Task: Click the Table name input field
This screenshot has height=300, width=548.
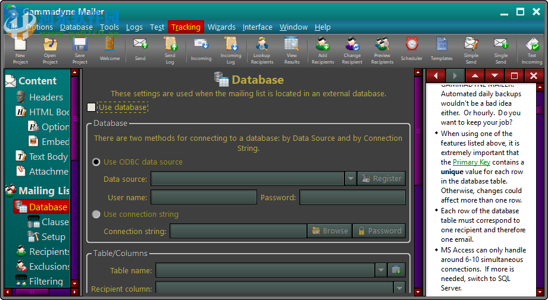Action: 265,270
